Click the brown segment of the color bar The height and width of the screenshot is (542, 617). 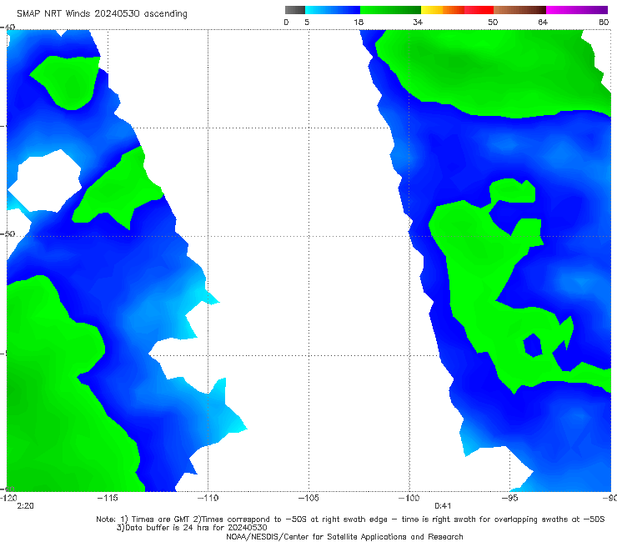click(519, 10)
